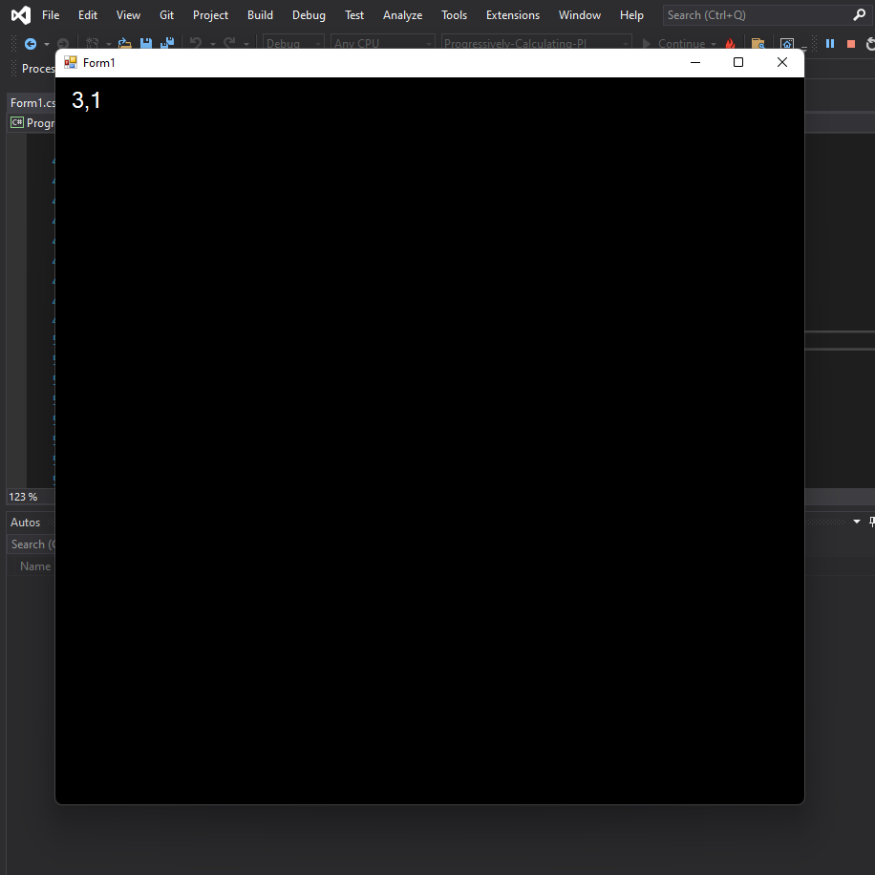875x875 pixels.
Task: Expand the Continue button dropdown arrow
Action: click(714, 43)
